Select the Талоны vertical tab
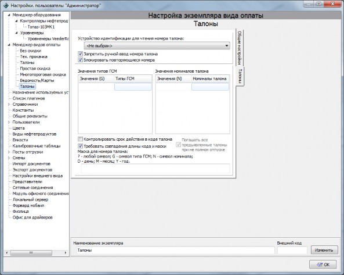 [x=240, y=76]
